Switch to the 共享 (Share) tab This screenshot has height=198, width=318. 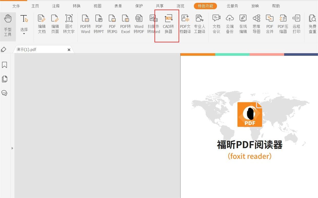pos(160,6)
